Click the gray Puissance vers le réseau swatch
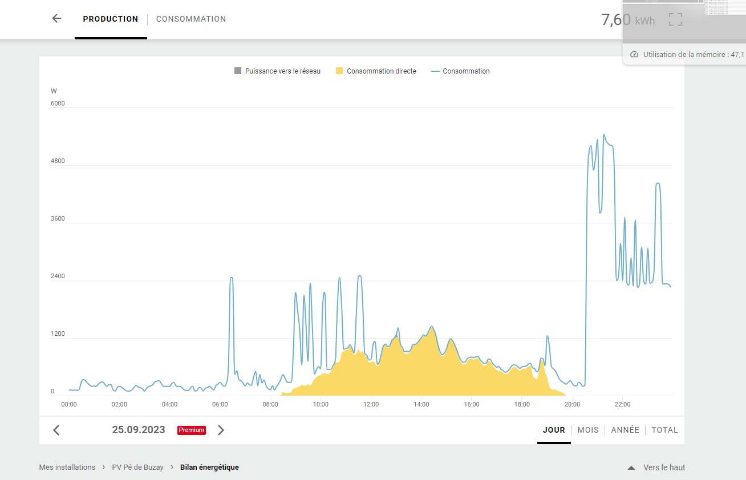746x480 pixels. (238, 71)
